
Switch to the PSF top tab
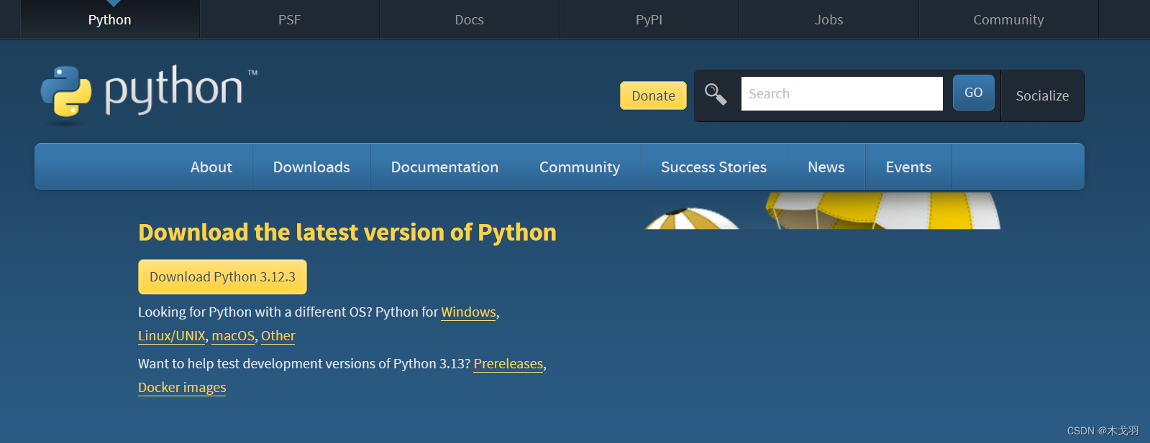tap(289, 19)
